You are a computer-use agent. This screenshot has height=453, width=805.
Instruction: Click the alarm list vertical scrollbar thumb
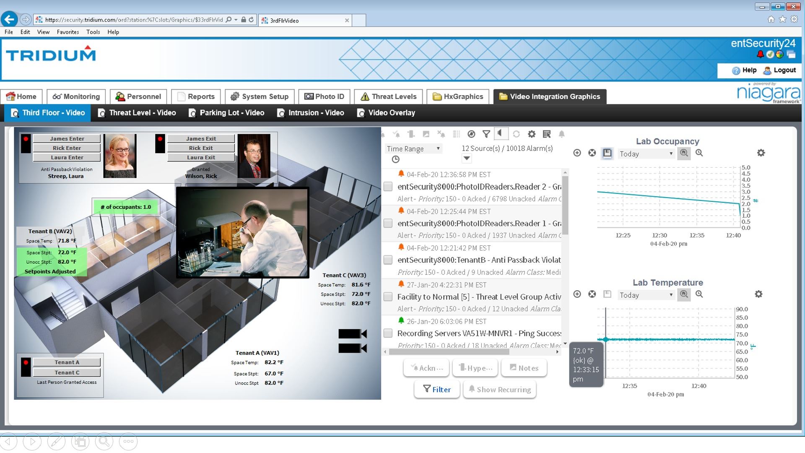tap(565, 206)
